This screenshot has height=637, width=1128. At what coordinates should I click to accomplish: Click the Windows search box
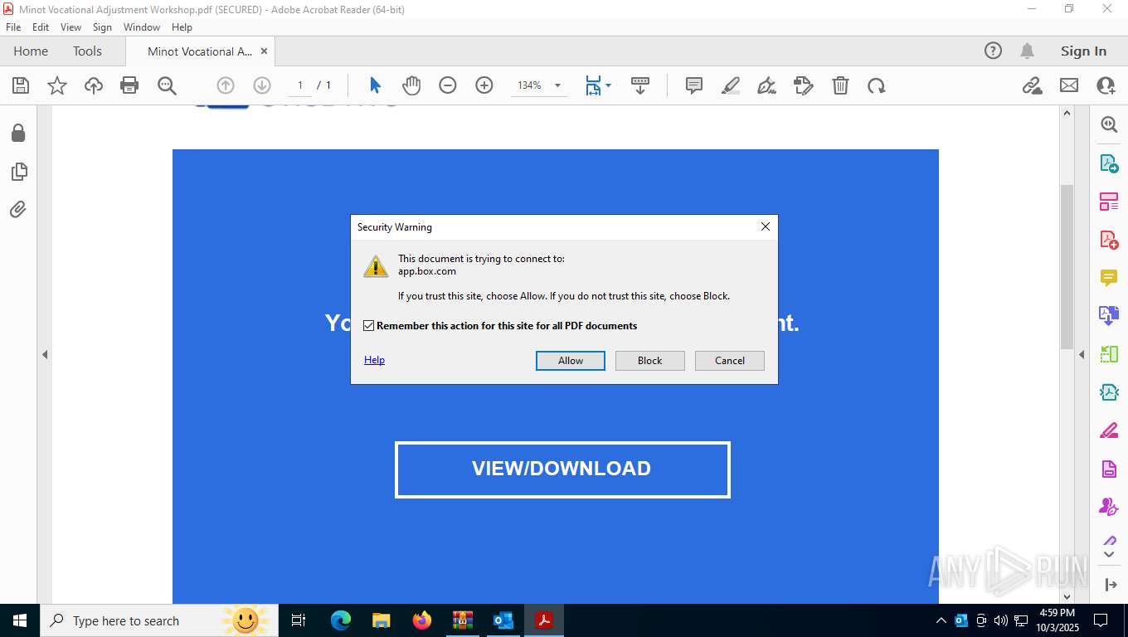(158, 620)
